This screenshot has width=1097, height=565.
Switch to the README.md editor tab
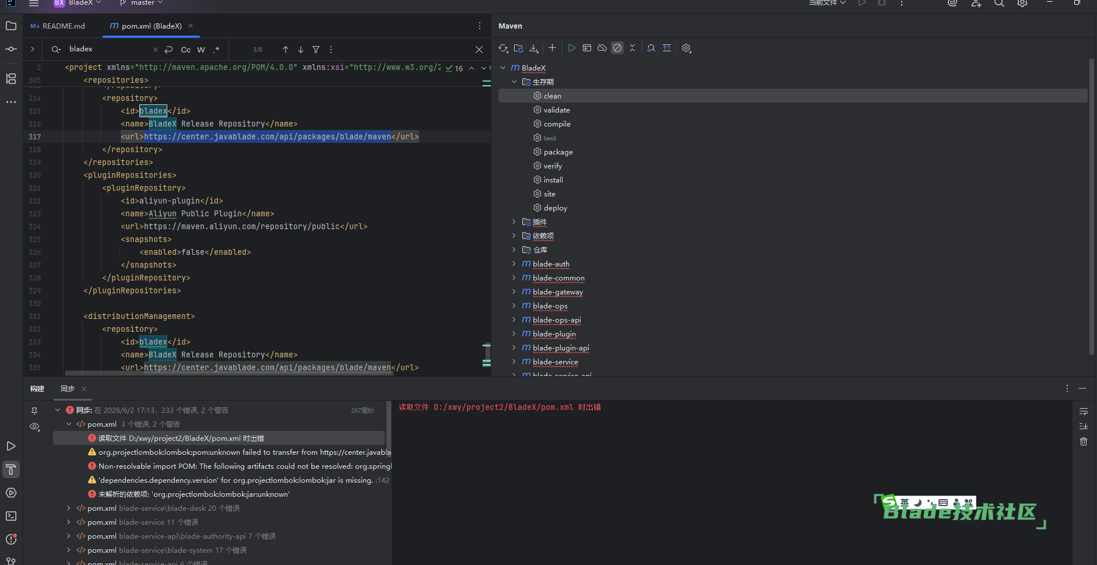[x=58, y=26]
